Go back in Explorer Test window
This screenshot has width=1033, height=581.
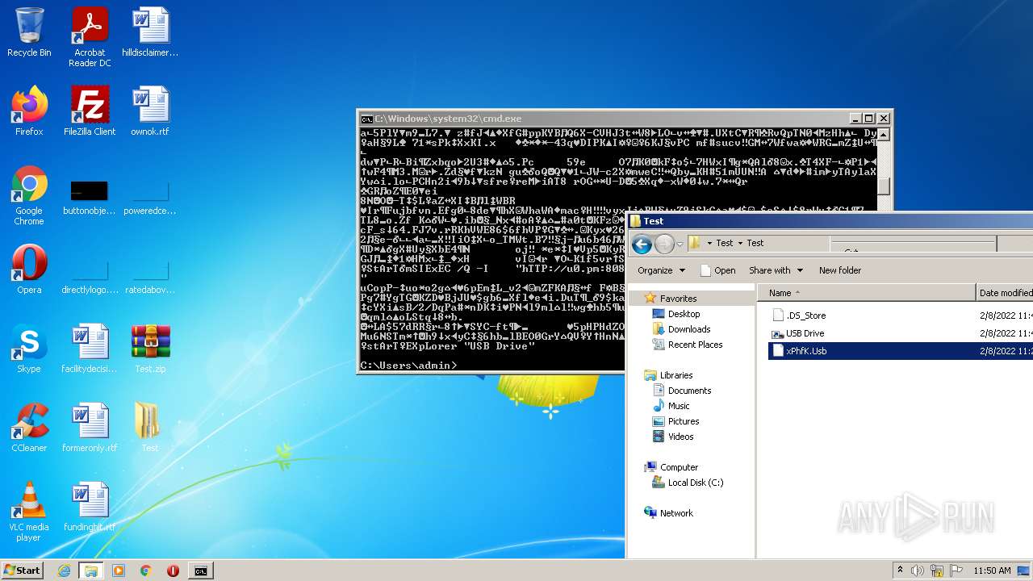(642, 243)
